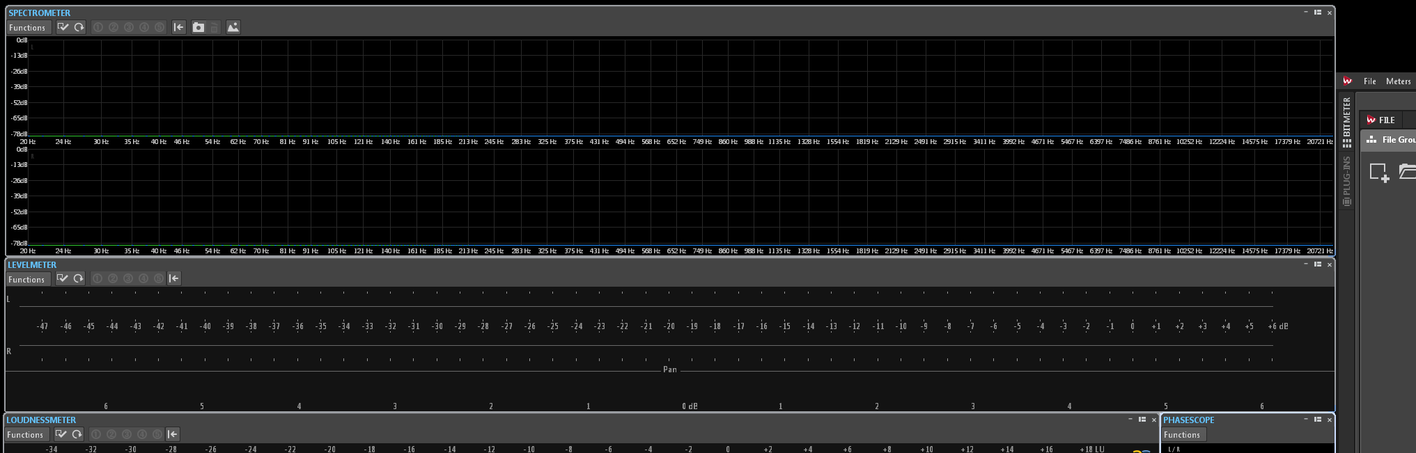Image resolution: width=1416 pixels, height=453 pixels.
Task: Click Spectrometer panel layout options icon
Action: 1318,13
